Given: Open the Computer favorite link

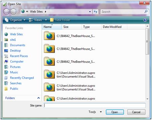Looking at the screenshot, I should (17, 61).
